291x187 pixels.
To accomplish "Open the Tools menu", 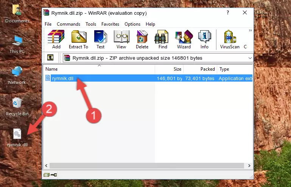I will [91, 24].
